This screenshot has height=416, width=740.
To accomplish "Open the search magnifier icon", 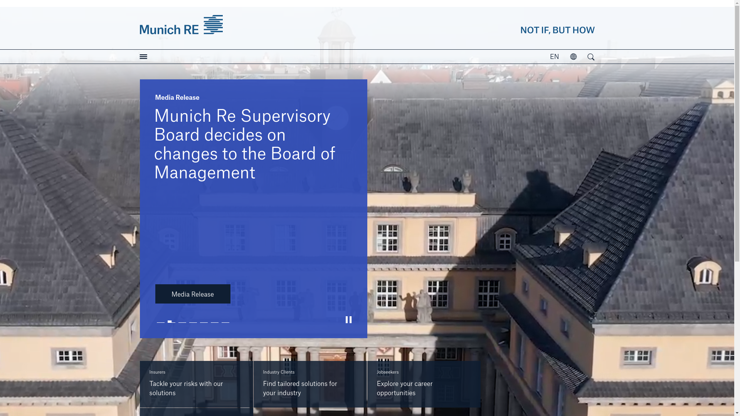I will pyautogui.click(x=590, y=57).
